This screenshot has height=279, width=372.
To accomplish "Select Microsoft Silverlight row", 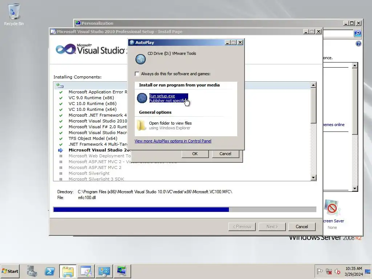I will click(89, 173).
